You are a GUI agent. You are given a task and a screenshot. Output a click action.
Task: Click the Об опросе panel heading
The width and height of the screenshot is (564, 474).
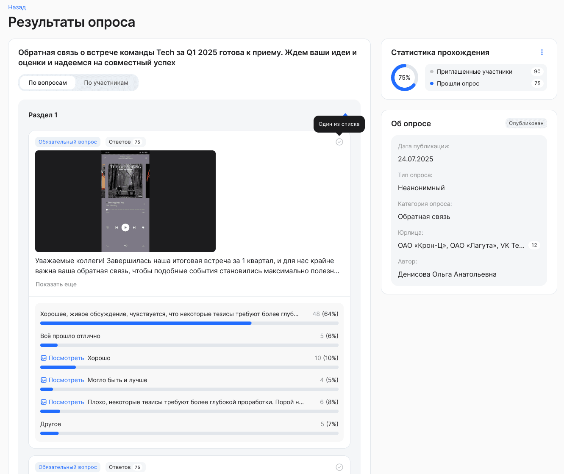point(411,123)
